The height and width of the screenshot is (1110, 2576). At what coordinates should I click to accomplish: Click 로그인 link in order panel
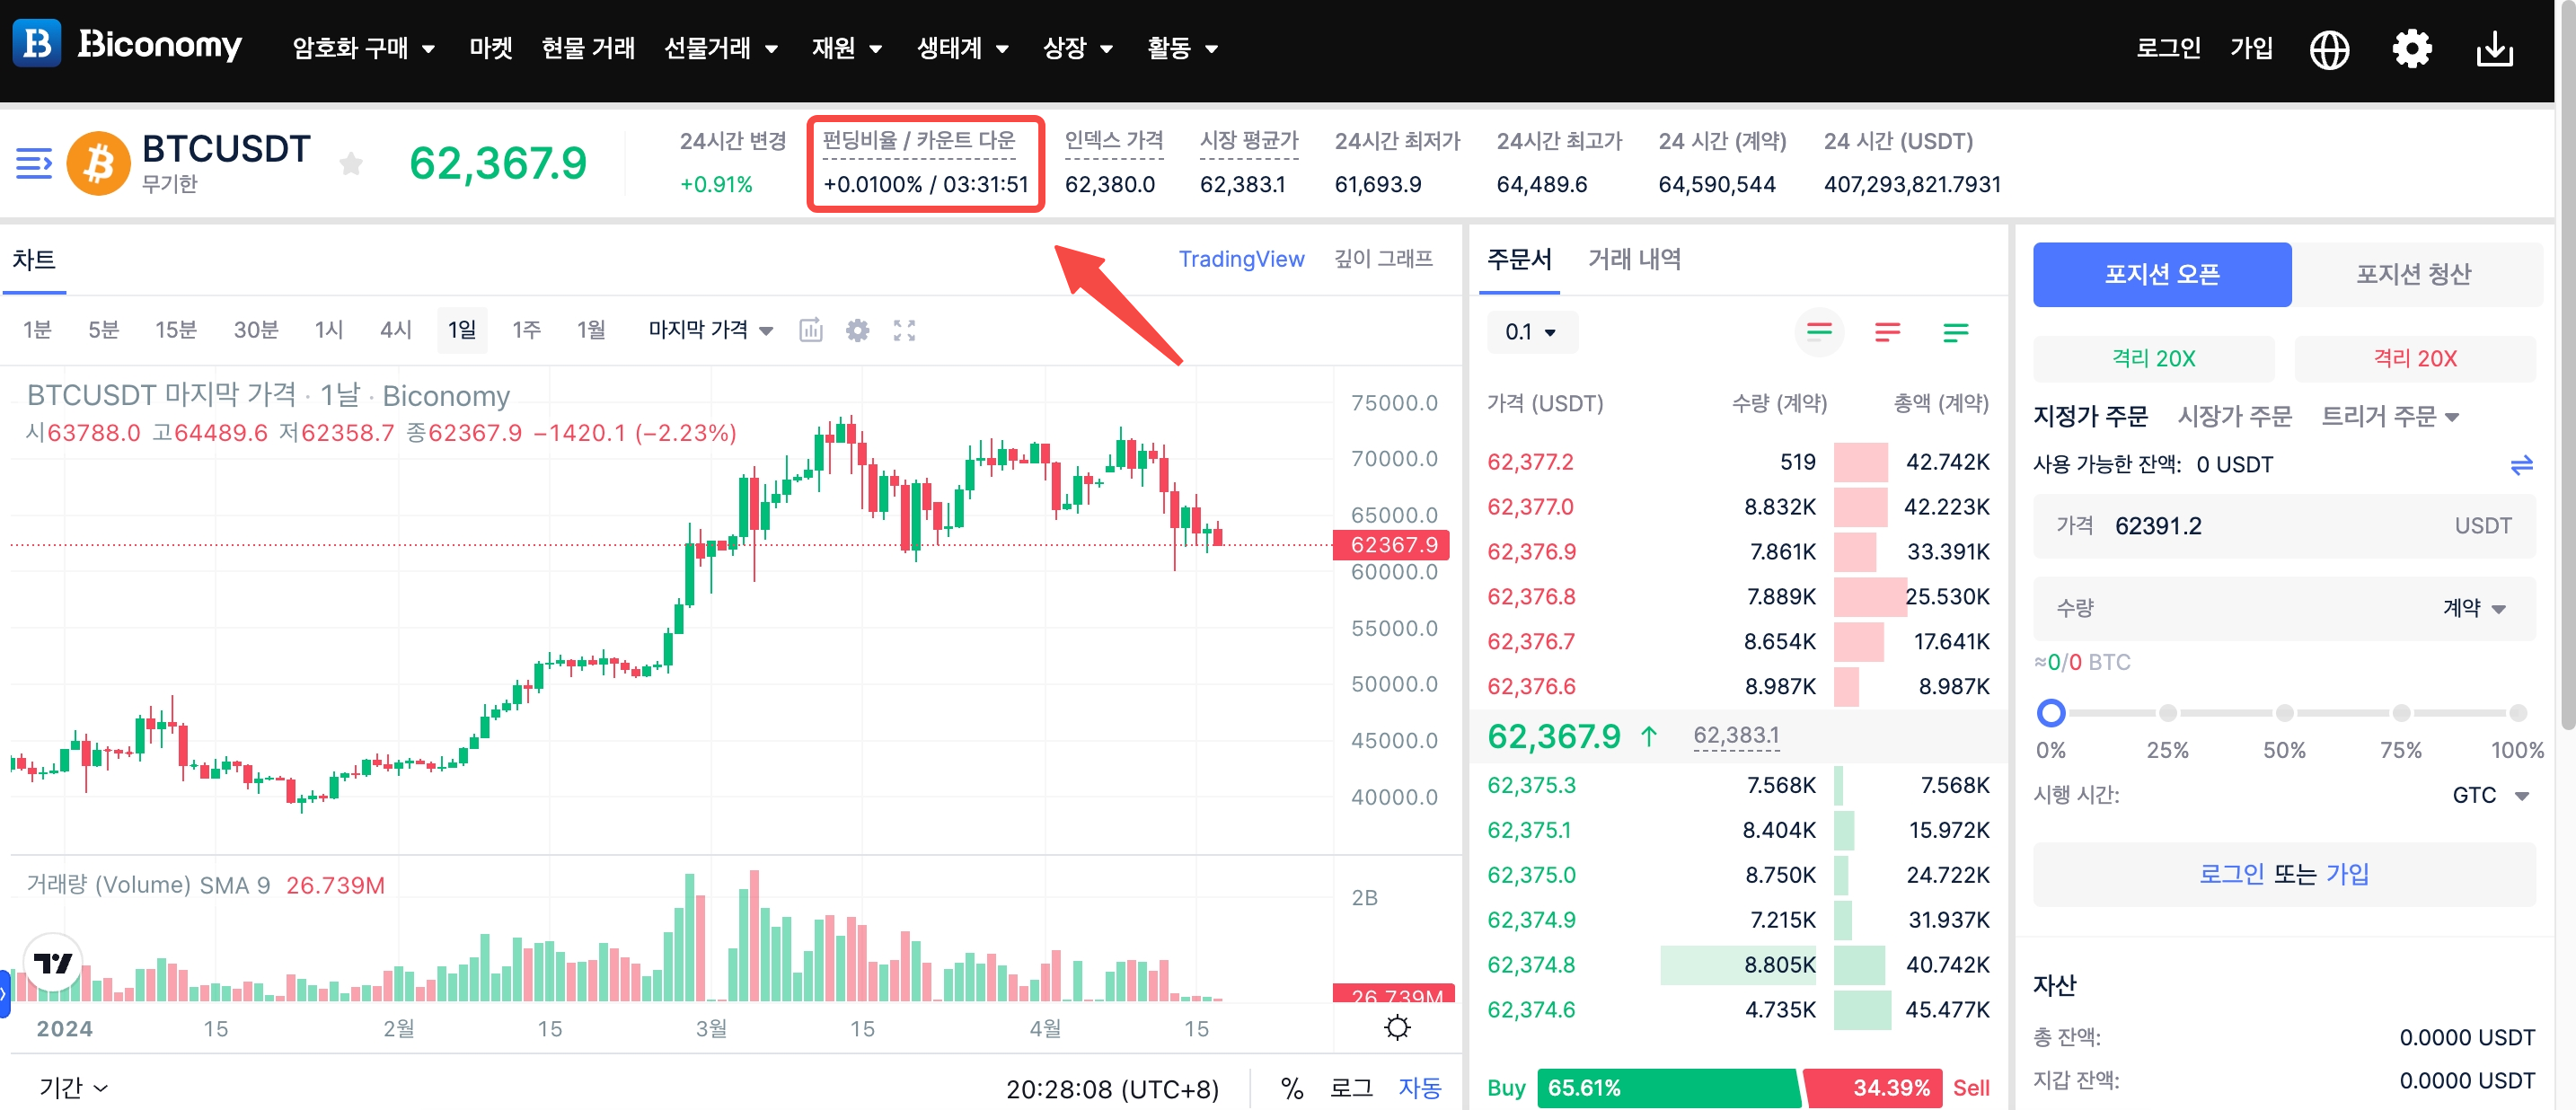click(2231, 874)
